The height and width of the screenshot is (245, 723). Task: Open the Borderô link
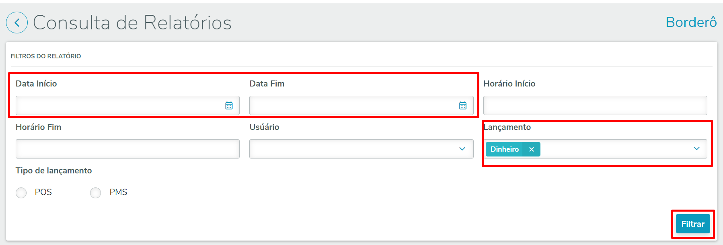tap(691, 22)
